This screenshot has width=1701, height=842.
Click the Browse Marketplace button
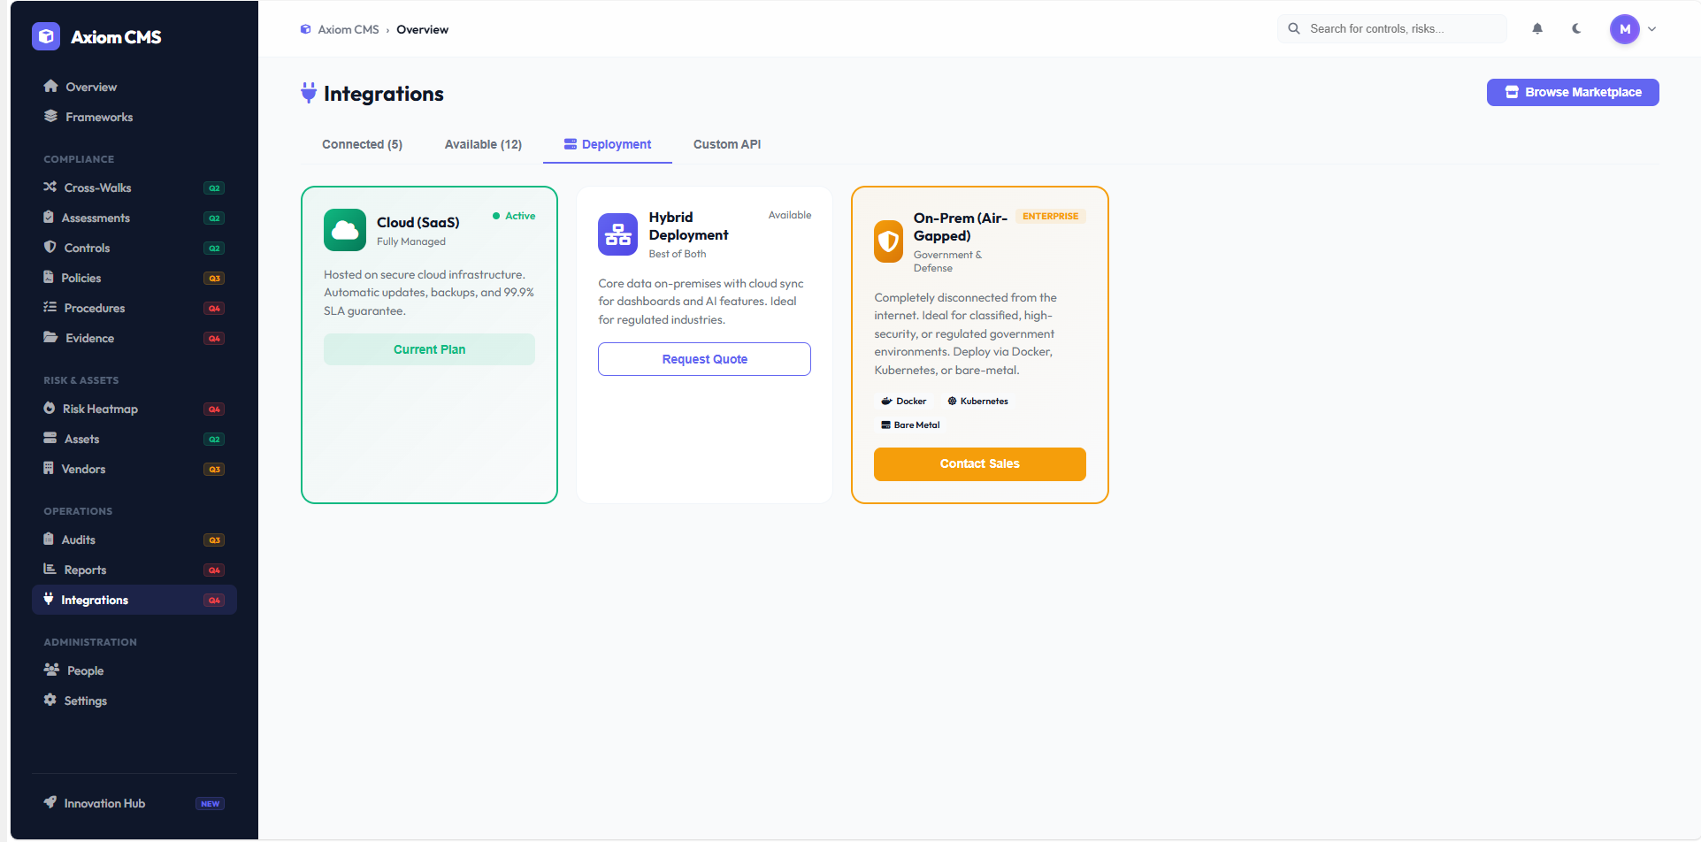[x=1572, y=92]
